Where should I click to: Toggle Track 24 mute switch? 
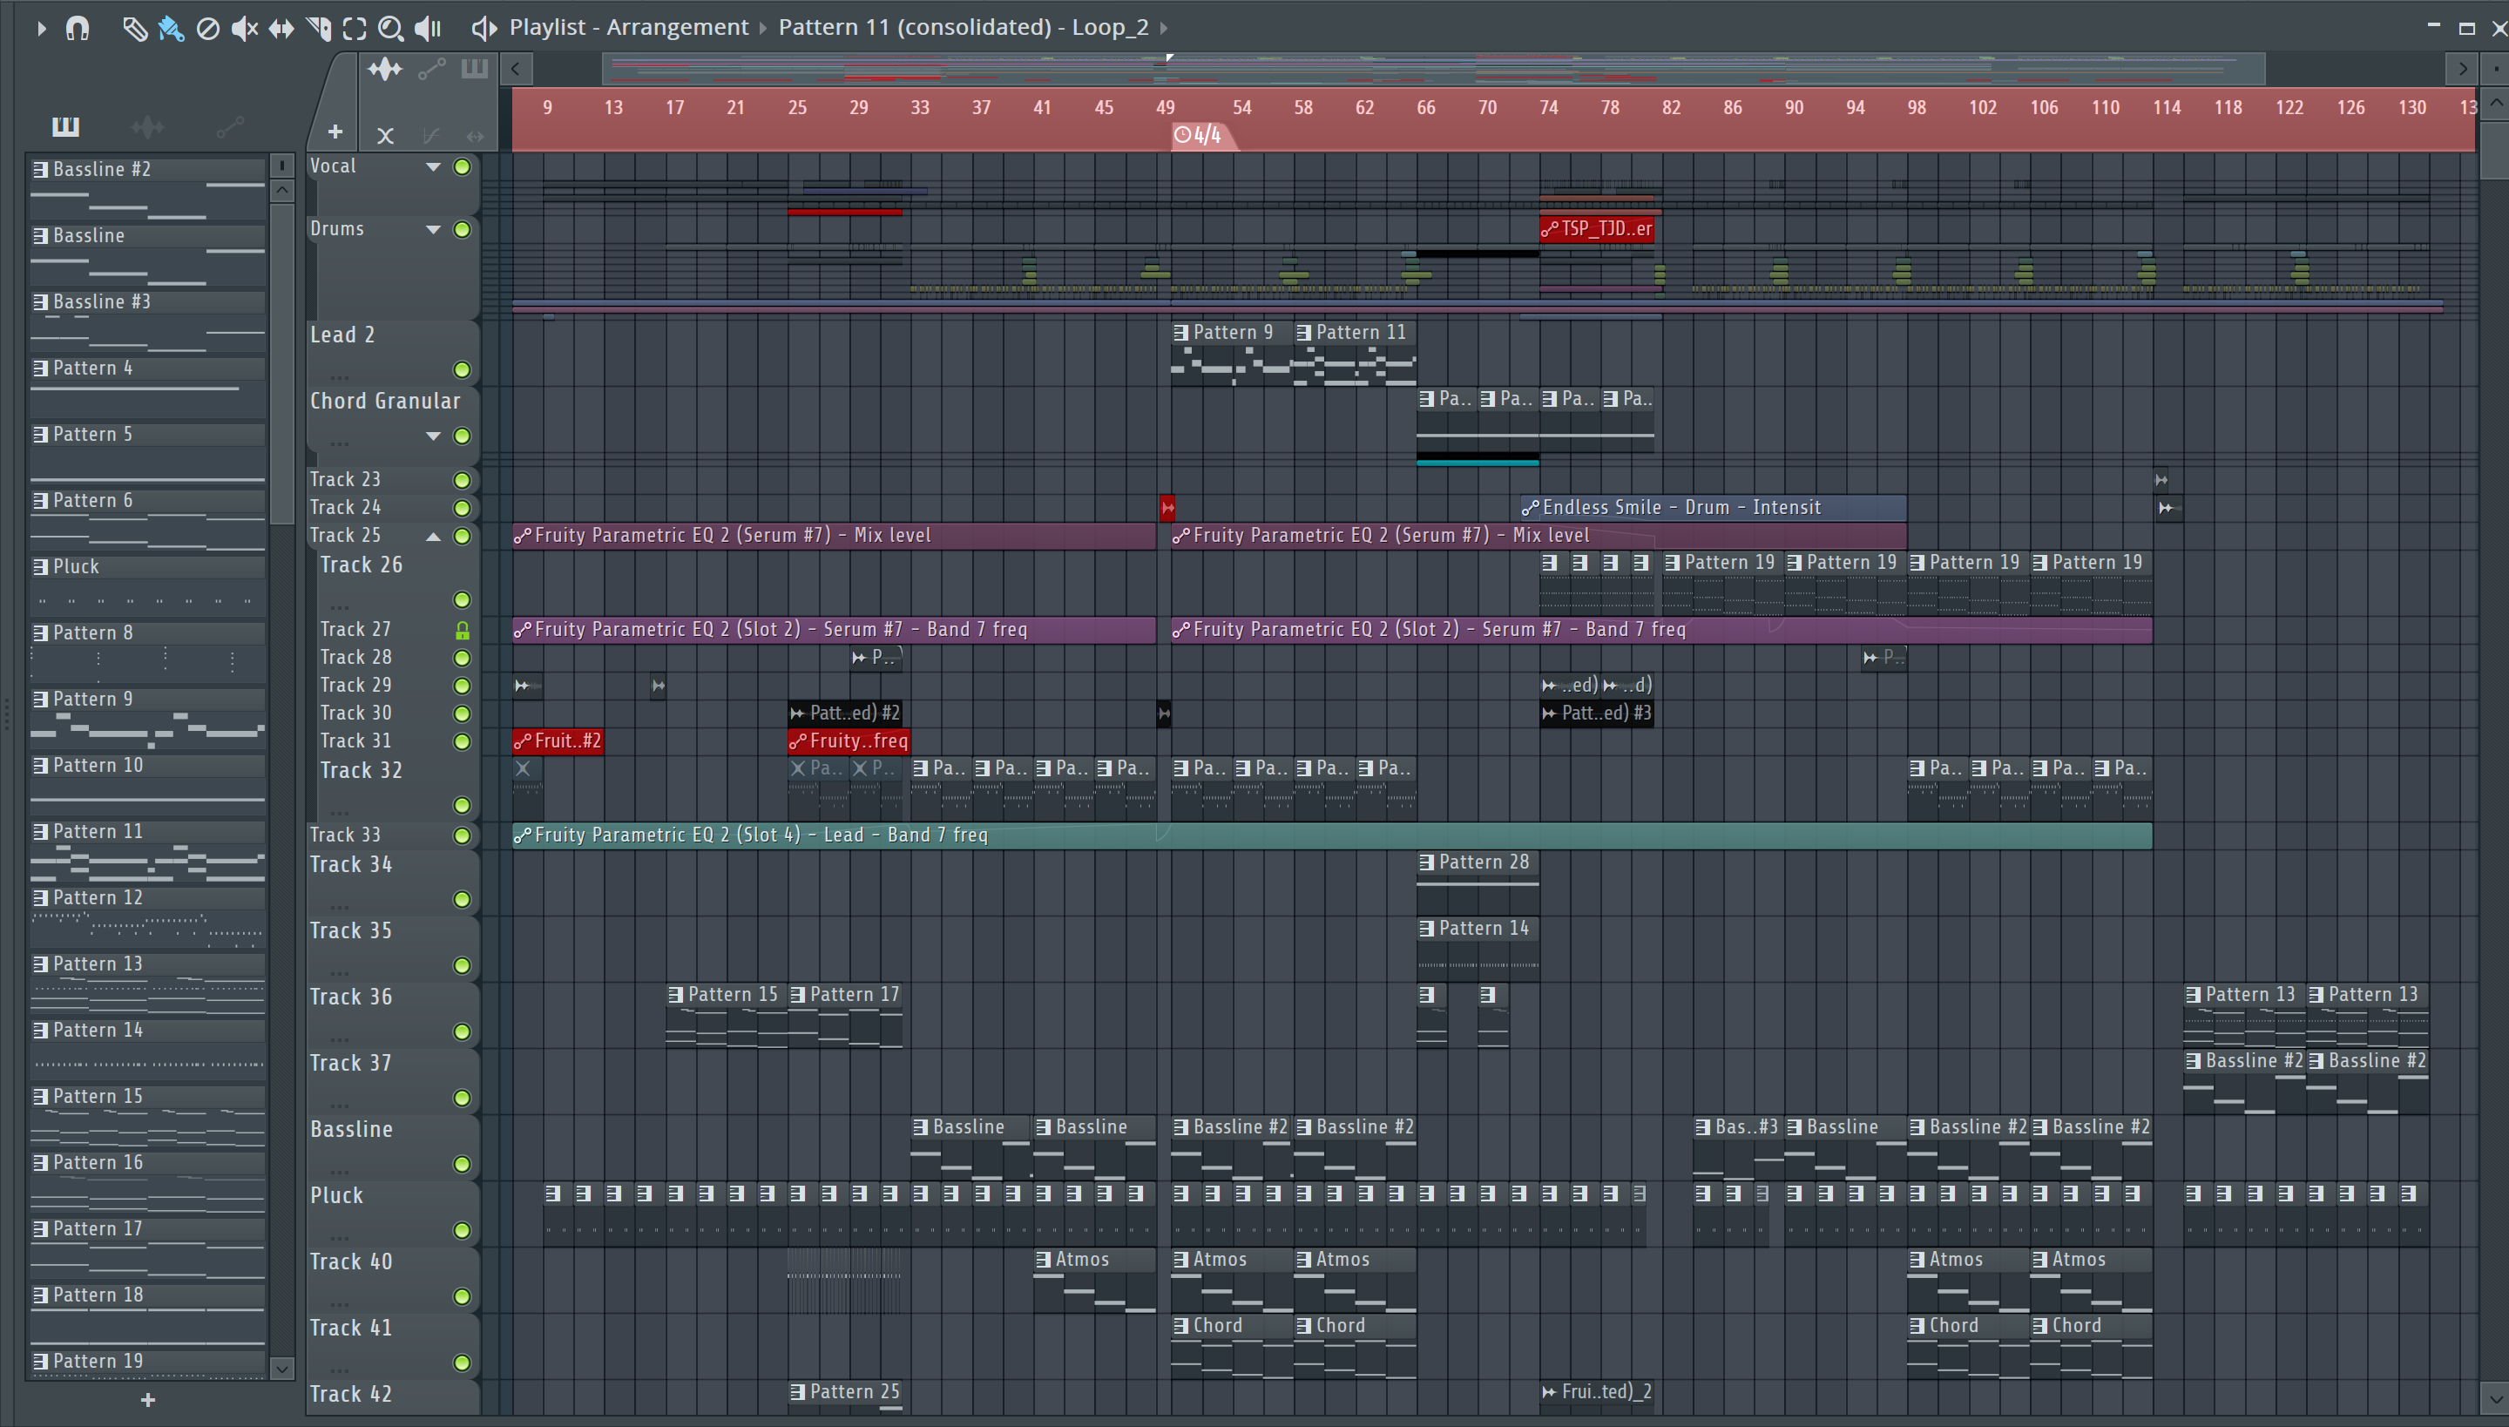(x=462, y=508)
